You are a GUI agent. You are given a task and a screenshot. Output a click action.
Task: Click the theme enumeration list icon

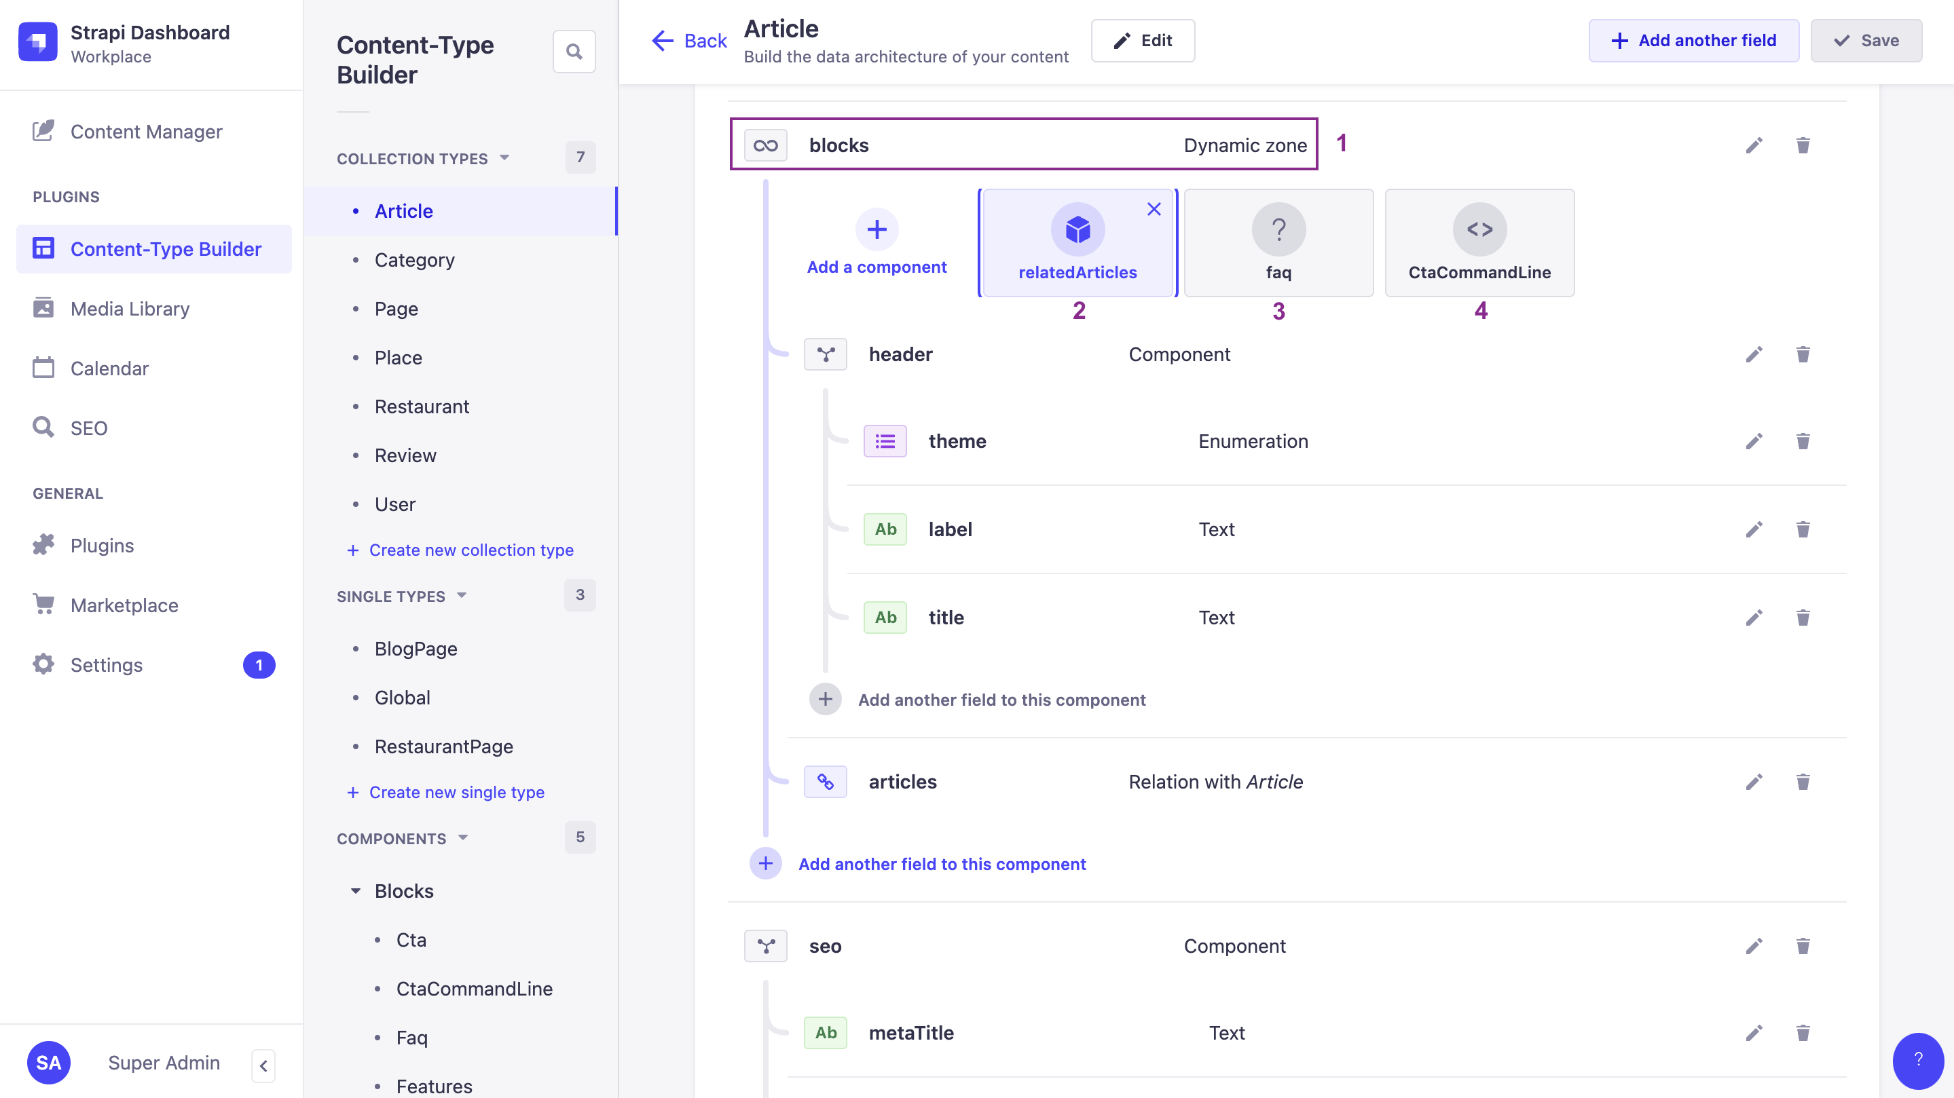[886, 441]
